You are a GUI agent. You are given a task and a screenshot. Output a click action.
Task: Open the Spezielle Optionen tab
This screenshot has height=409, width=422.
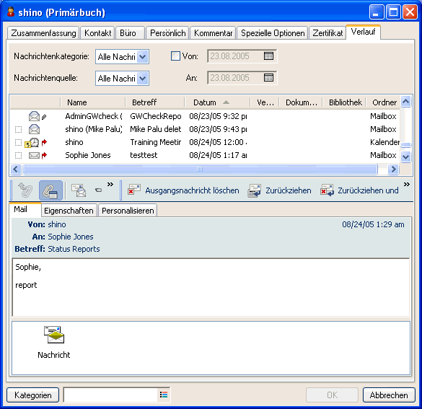pos(273,33)
